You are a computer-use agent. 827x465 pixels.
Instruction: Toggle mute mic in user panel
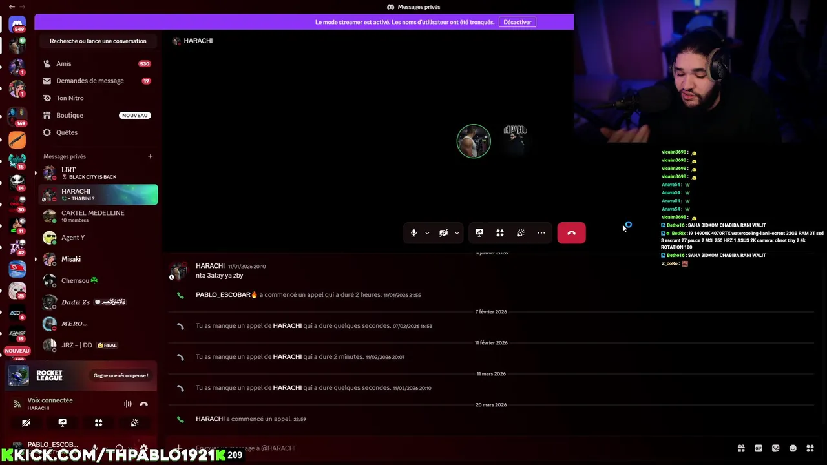(94, 448)
